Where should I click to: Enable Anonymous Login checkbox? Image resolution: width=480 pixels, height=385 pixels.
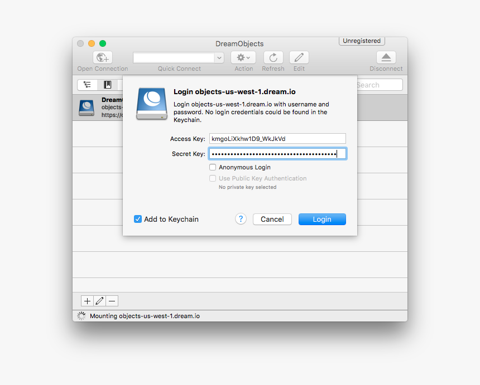(x=213, y=167)
